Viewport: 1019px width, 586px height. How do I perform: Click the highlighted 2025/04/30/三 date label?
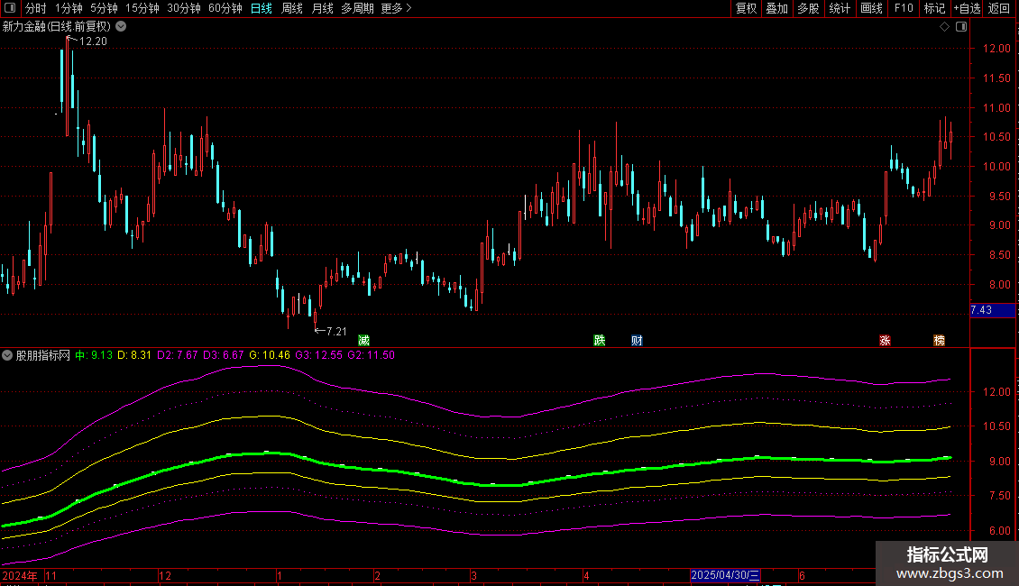725,575
